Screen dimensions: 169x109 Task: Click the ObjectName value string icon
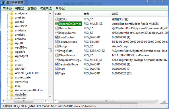(x=57, y=55)
